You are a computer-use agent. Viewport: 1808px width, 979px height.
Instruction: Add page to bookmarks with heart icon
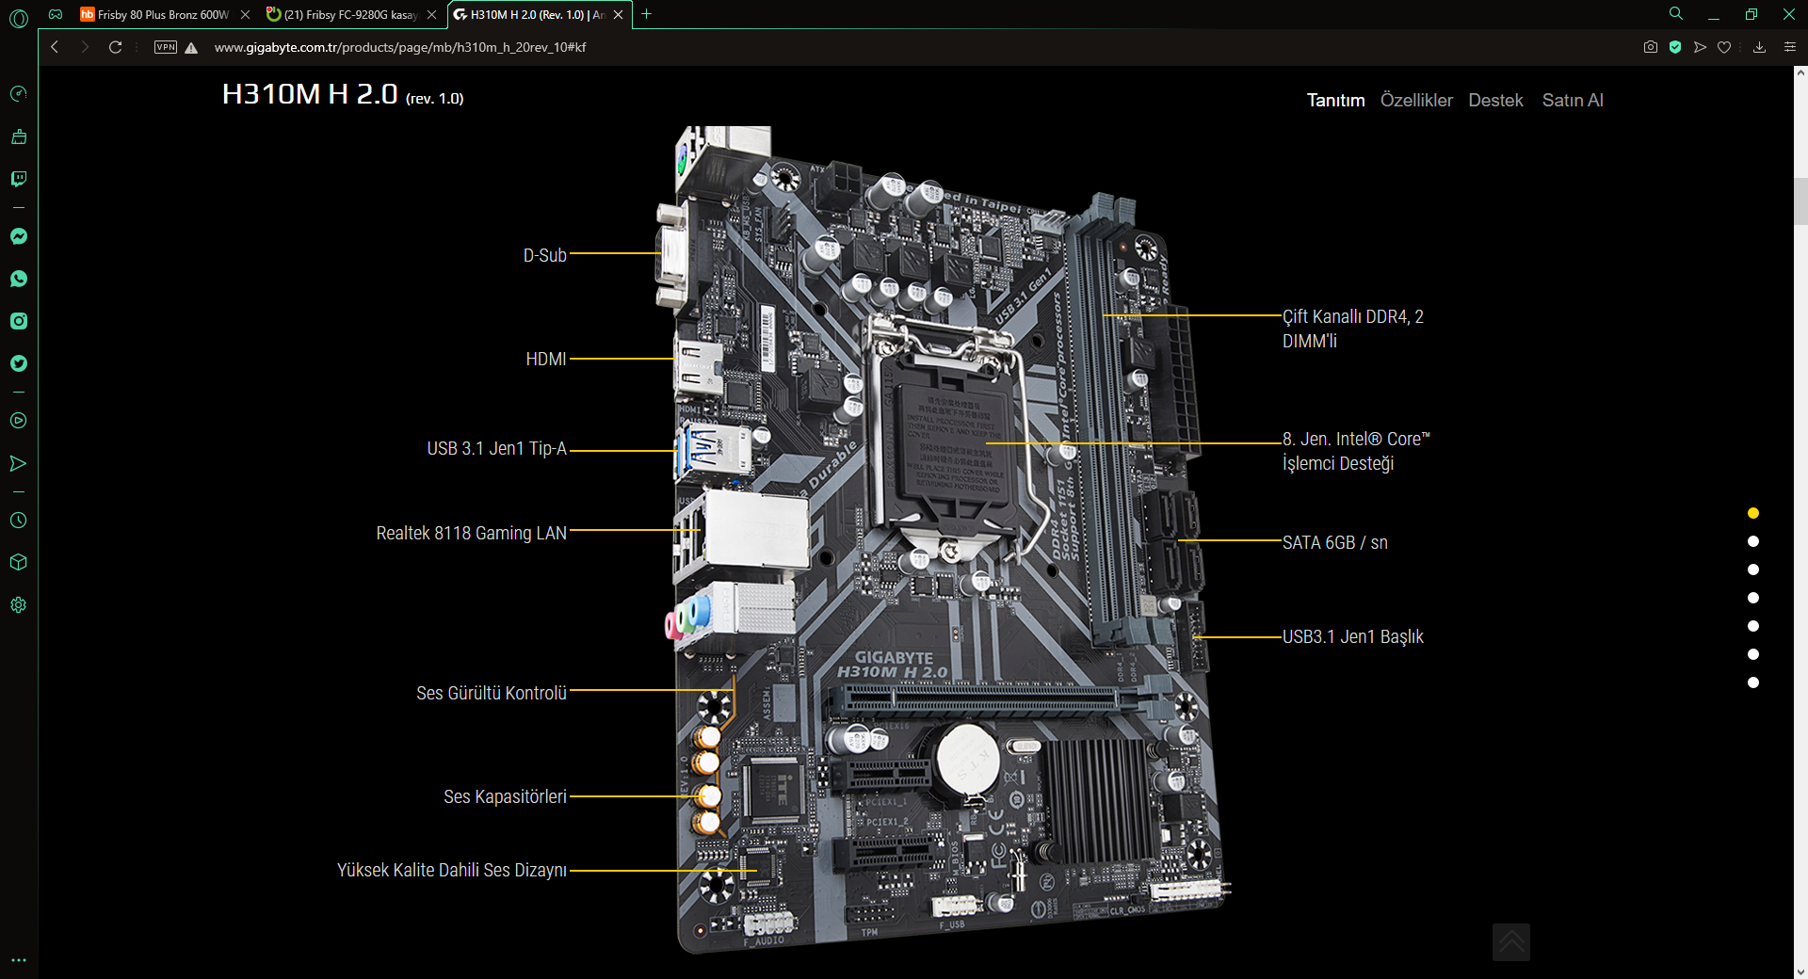(x=1724, y=47)
